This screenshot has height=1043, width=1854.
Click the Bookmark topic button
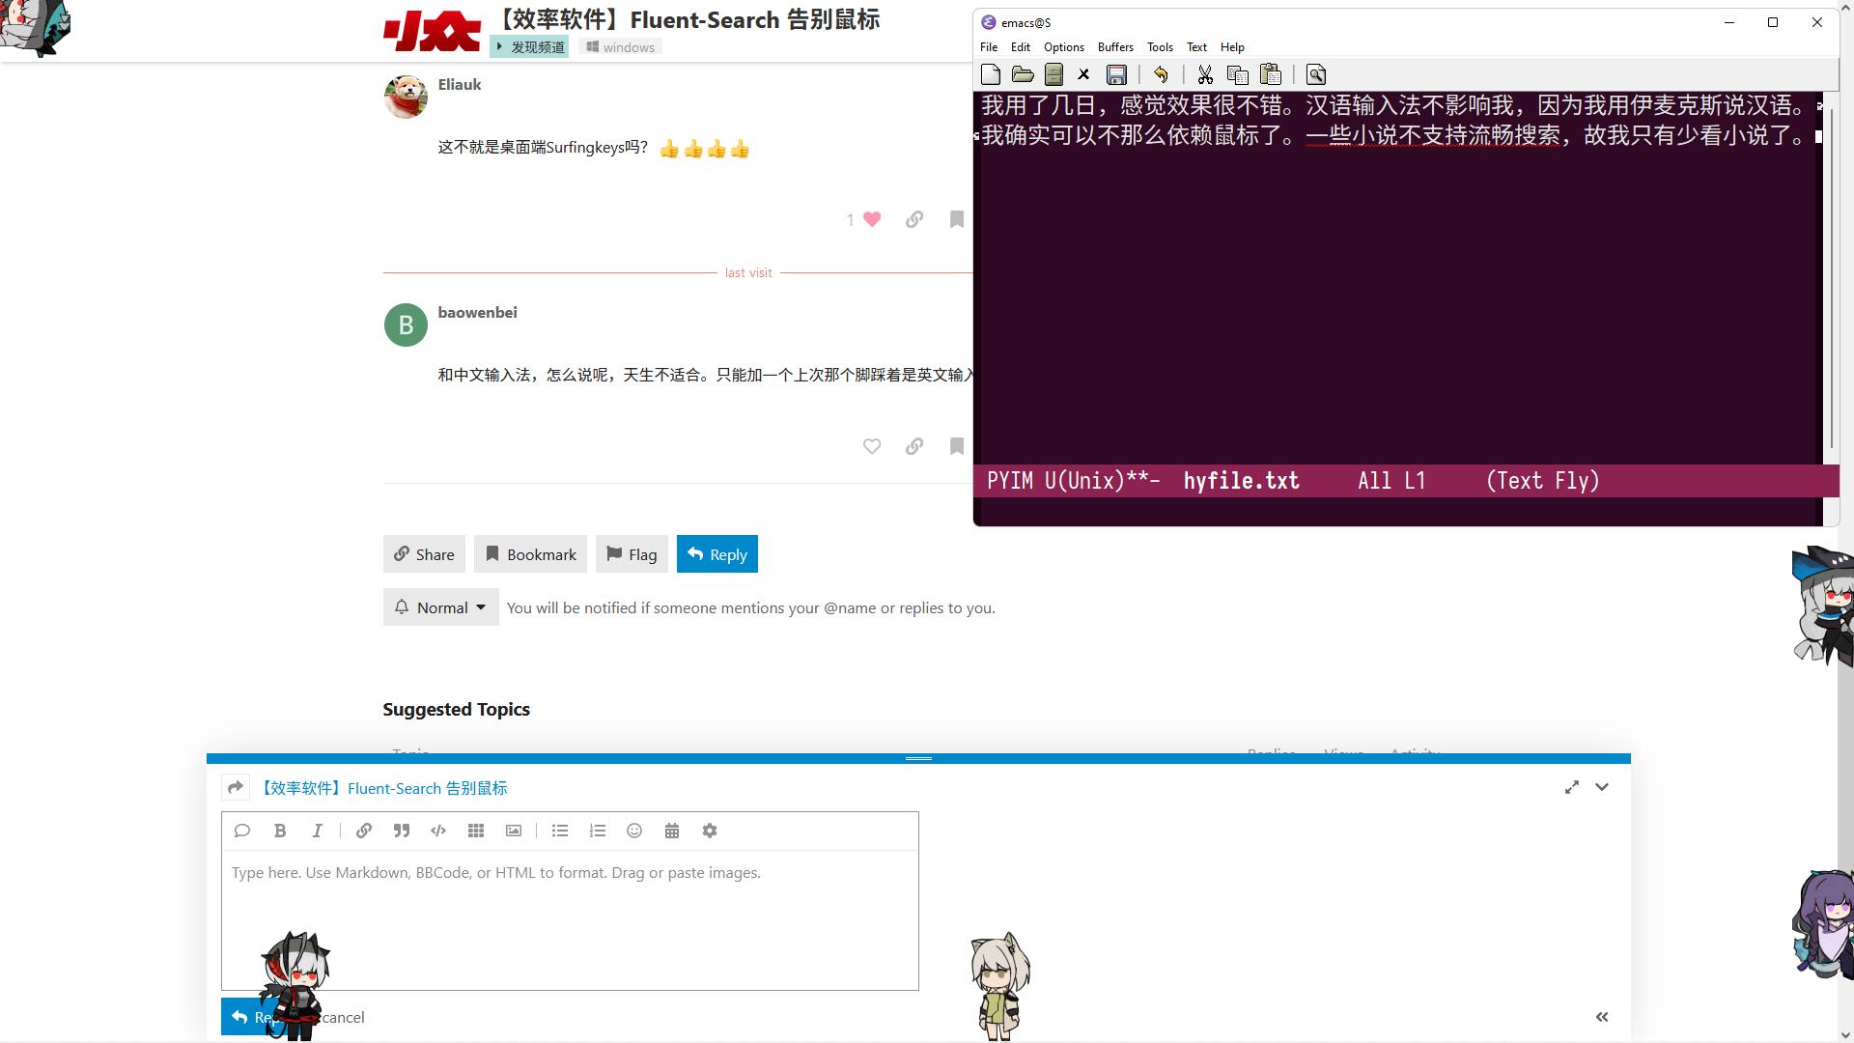[x=530, y=554]
